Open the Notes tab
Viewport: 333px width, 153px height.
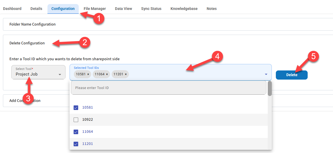click(x=211, y=9)
